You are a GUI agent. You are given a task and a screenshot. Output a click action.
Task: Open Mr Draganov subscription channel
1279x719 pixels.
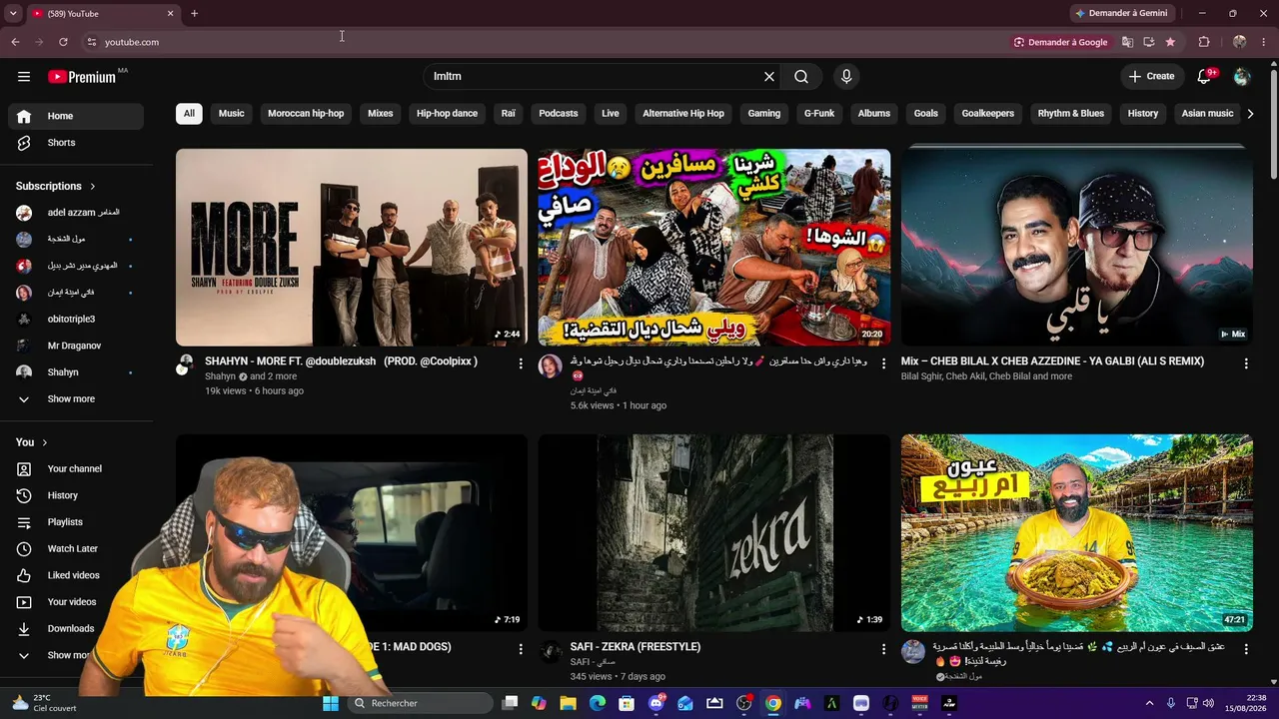(76, 346)
